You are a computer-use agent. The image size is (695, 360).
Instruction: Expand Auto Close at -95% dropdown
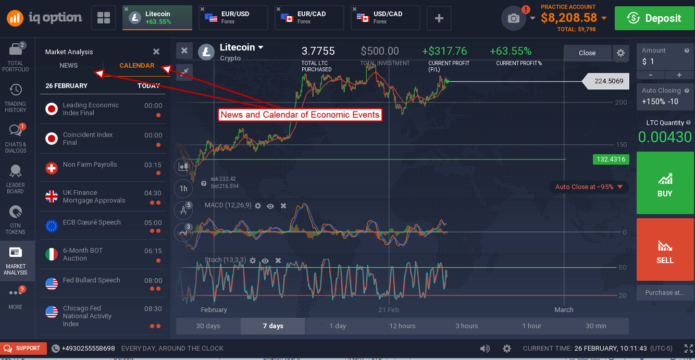point(620,187)
